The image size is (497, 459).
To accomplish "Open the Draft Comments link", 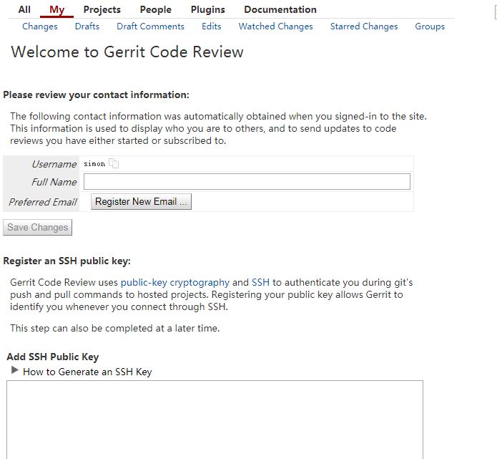I will click(x=151, y=26).
